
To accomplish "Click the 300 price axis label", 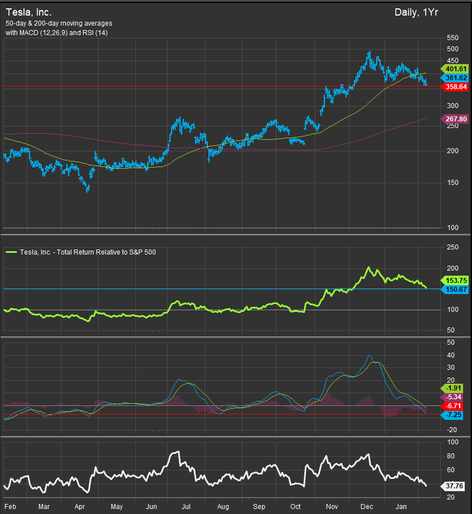I will (x=452, y=106).
